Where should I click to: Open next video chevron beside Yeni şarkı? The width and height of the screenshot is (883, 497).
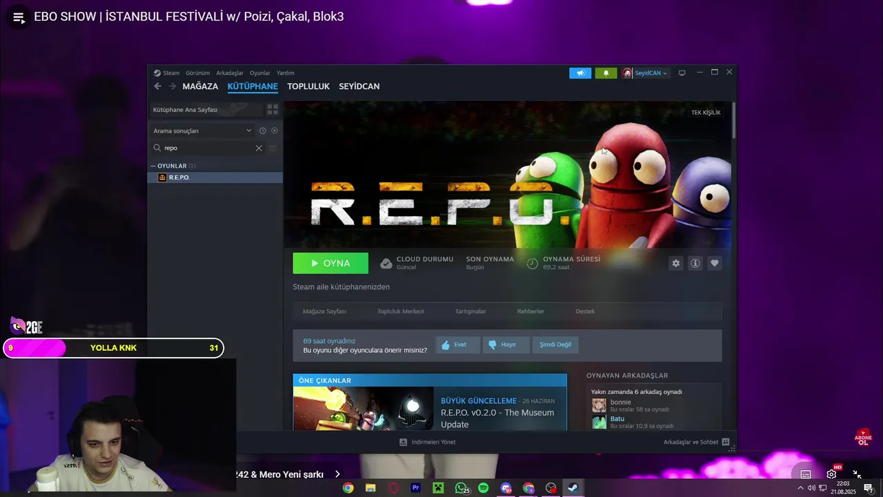337,474
